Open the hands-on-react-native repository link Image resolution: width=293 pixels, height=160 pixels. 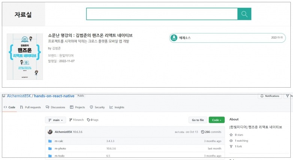coord(54,96)
